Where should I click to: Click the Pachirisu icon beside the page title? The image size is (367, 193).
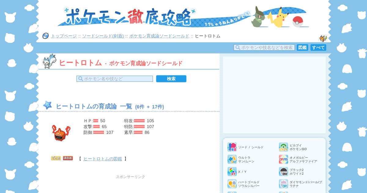[x=50, y=61]
